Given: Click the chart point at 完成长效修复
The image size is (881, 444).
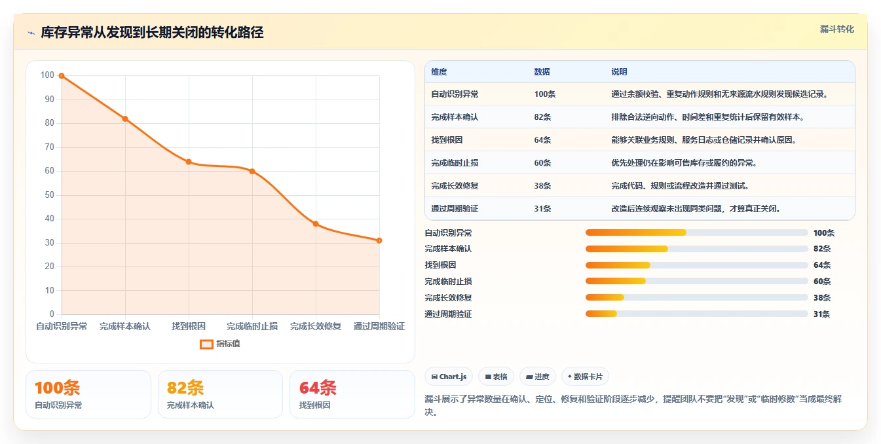Looking at the screenshot, I should tap(316, 224).
